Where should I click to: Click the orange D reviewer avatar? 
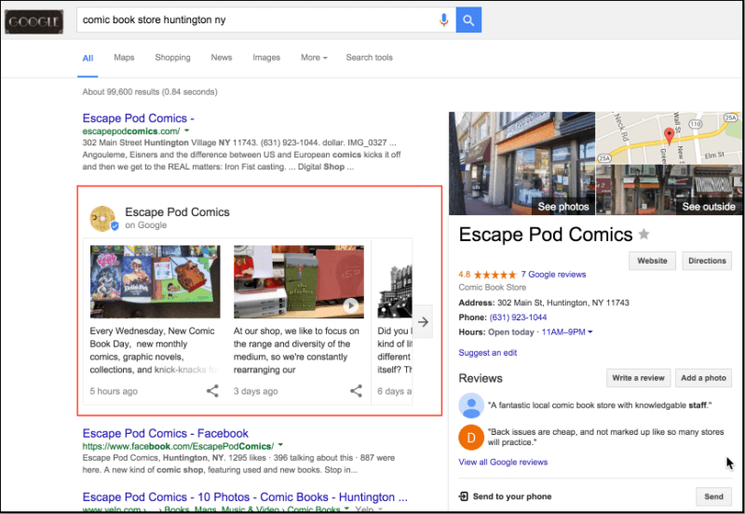(x=471, y=437)
